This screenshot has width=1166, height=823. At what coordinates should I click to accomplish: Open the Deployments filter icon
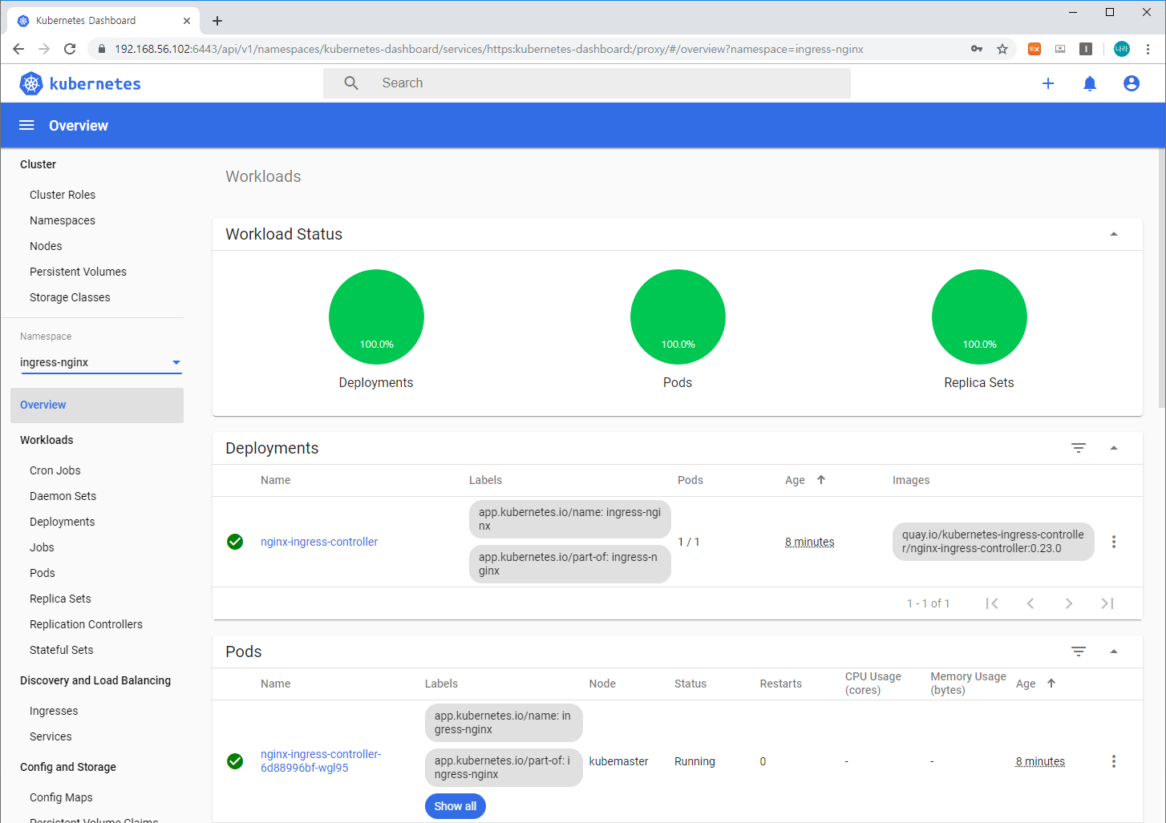point(1079,448)
